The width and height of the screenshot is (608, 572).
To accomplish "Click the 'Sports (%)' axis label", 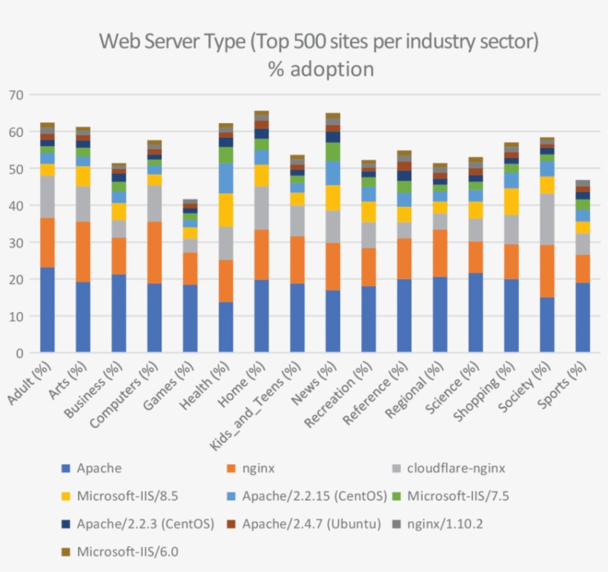I will (562, 385).
